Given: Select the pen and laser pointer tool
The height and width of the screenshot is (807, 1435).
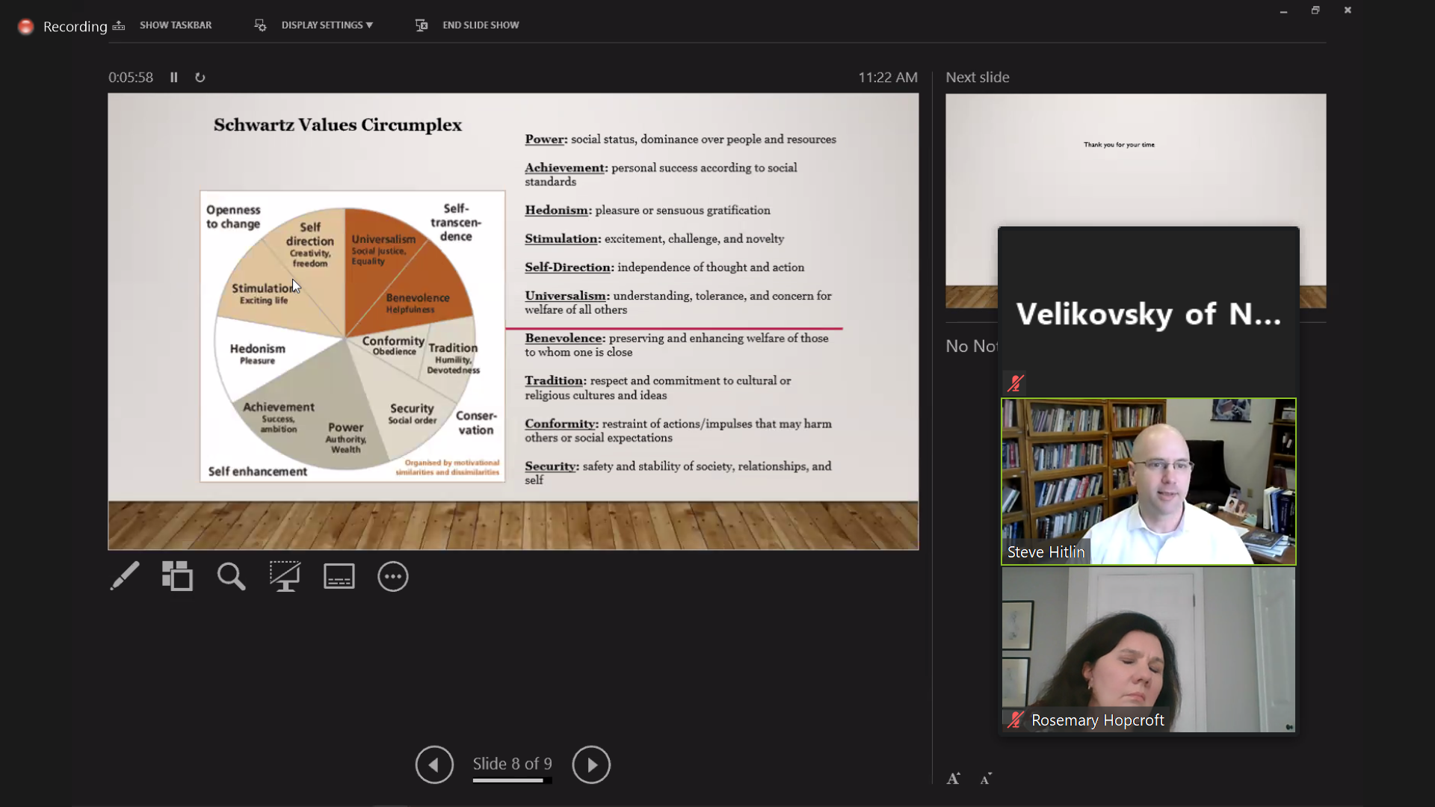Looking at the screenshot, I should pos(124,576).
